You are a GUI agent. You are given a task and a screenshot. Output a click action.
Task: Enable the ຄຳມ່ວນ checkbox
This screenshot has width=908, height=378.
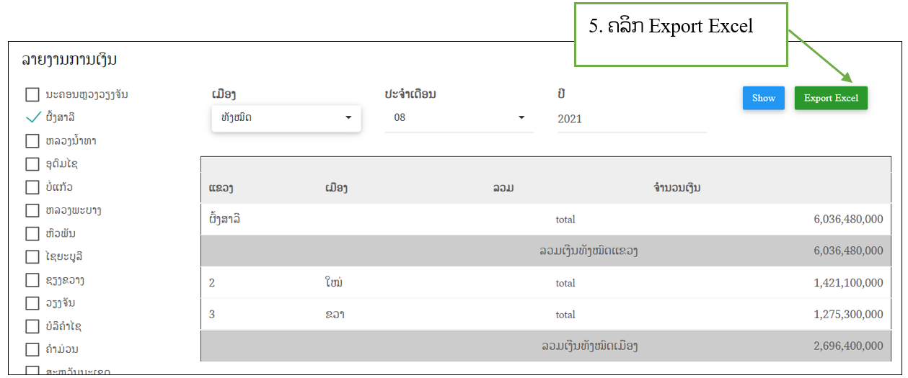tap(32, 349)
